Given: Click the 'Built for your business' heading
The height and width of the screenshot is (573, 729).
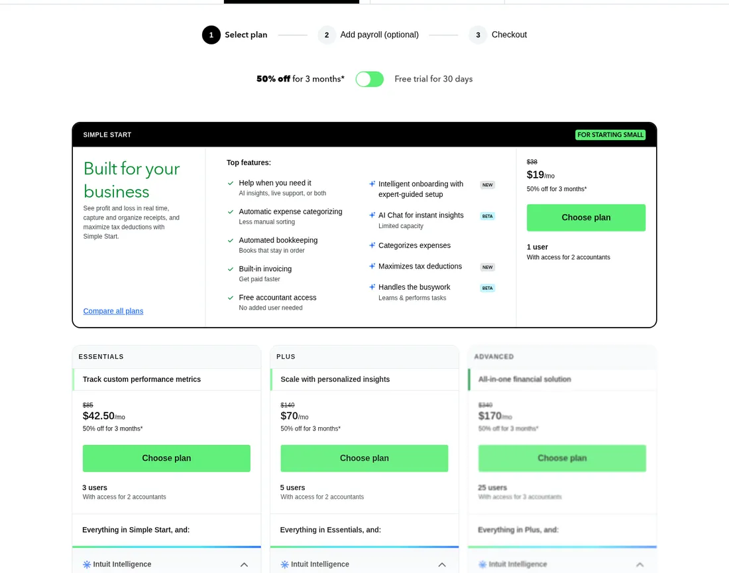Looking at the screenshot, I should click(132, 180).
